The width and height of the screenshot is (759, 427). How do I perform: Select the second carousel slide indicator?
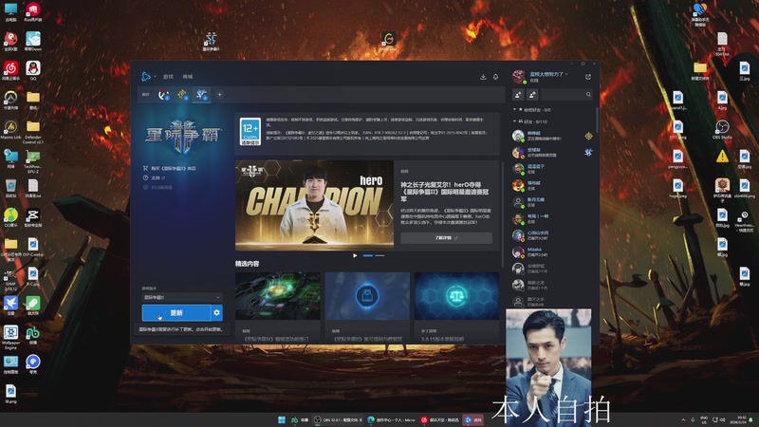tap(380, 255)
